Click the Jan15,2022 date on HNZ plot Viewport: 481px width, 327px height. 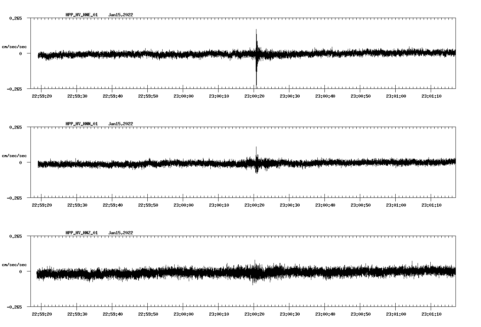[x=121, y=233]
